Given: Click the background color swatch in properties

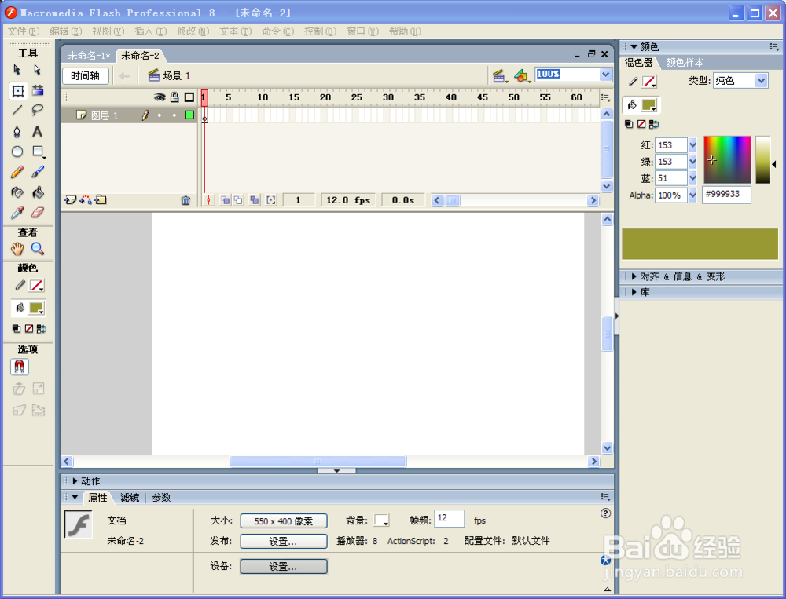Looking at the screenshot, I should pyautogui.click(x=382, y=520).
